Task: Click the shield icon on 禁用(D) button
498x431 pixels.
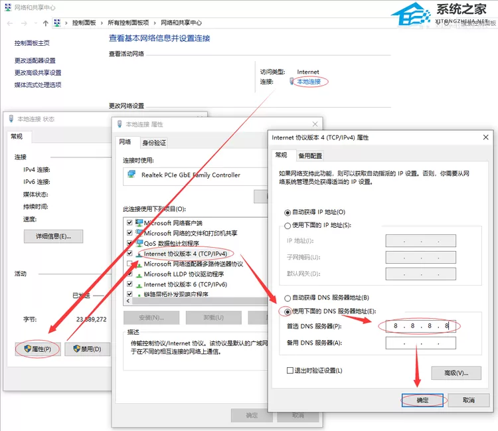Action: [76, 349]
